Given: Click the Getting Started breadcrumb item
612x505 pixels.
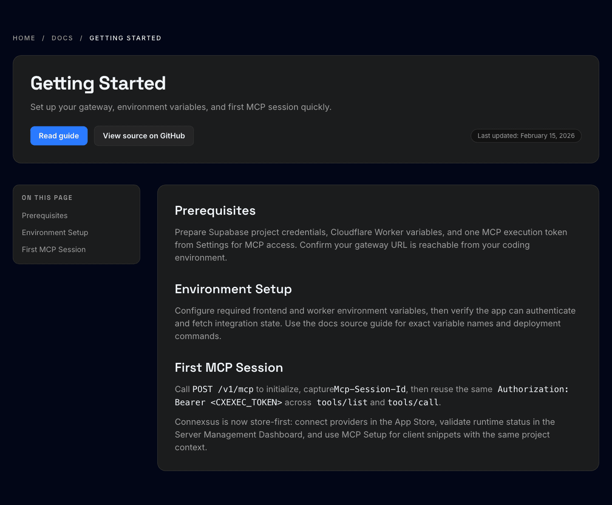Looking at the screenshot, I should (125, 38).
